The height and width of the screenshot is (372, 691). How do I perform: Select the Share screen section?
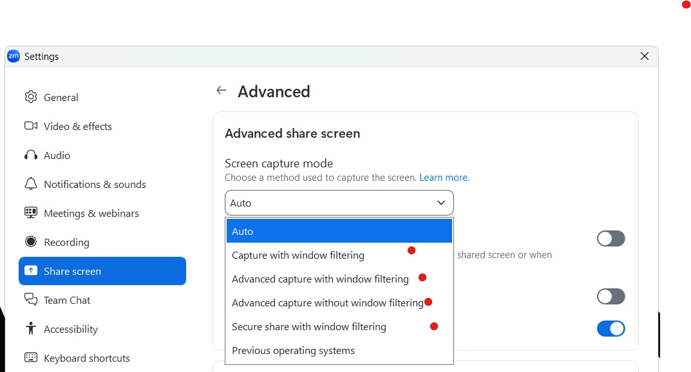pyautogui.click(x=102, y=271)
